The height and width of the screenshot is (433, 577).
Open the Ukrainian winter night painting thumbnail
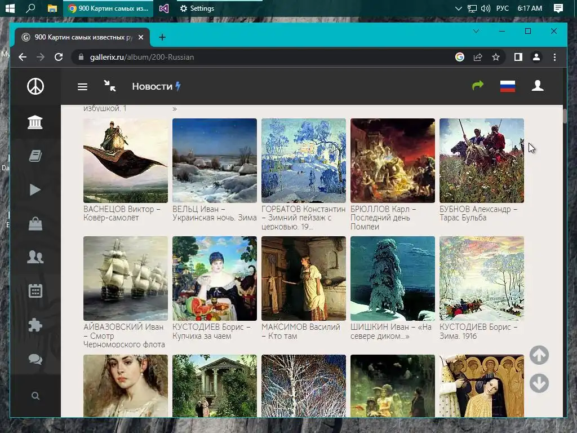215,161
